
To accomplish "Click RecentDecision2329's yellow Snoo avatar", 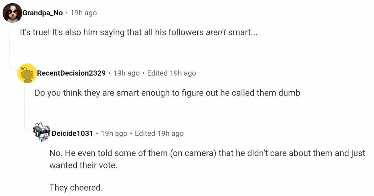I will (x=27, y=73).
